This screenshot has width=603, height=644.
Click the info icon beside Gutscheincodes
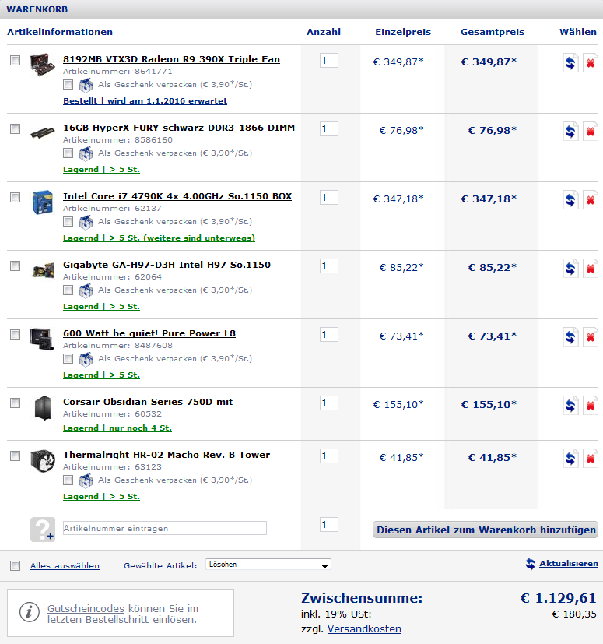coord(29,612)
